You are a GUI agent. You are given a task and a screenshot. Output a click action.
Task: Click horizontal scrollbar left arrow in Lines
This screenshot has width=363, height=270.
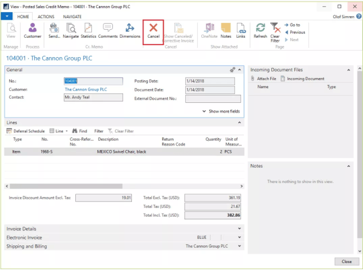7,186
